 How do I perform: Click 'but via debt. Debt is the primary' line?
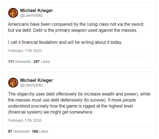point(73,30)
